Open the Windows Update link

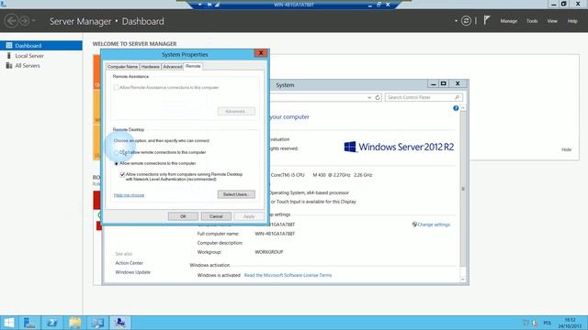(x=132, y=272)
